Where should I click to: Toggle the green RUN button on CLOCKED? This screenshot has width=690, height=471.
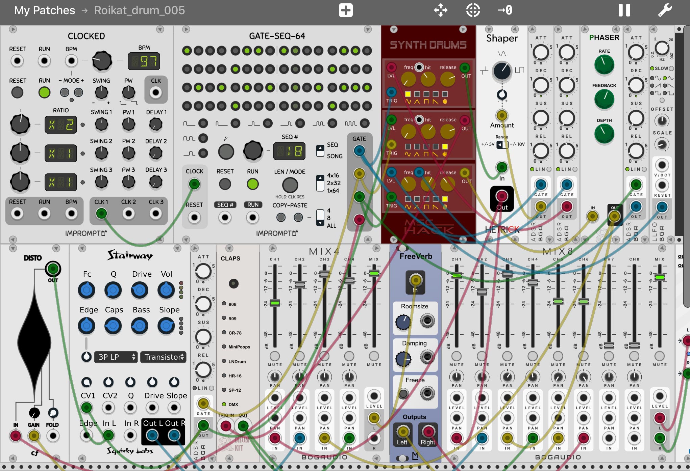coord(44,92)
